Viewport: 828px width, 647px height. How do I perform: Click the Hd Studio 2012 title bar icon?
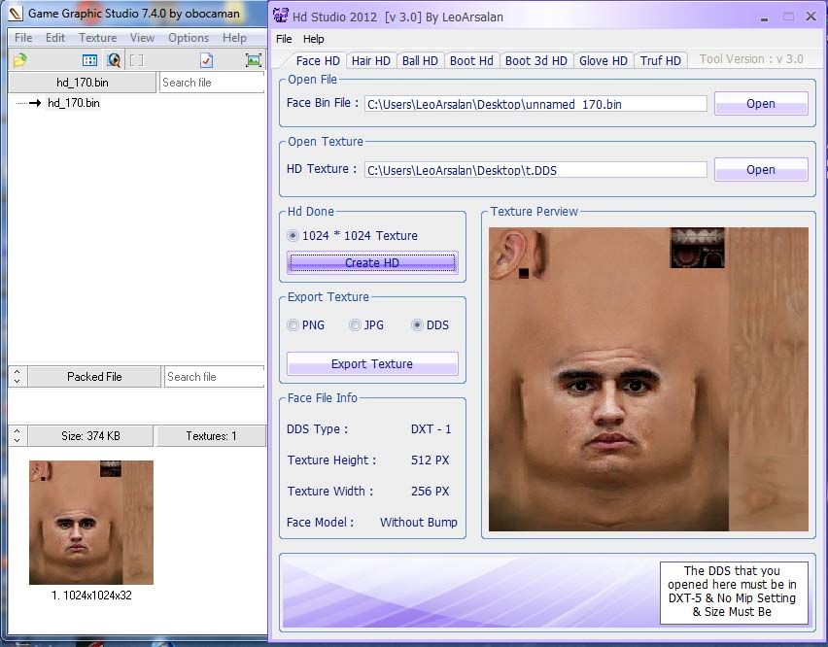click(x=281, y=16)
